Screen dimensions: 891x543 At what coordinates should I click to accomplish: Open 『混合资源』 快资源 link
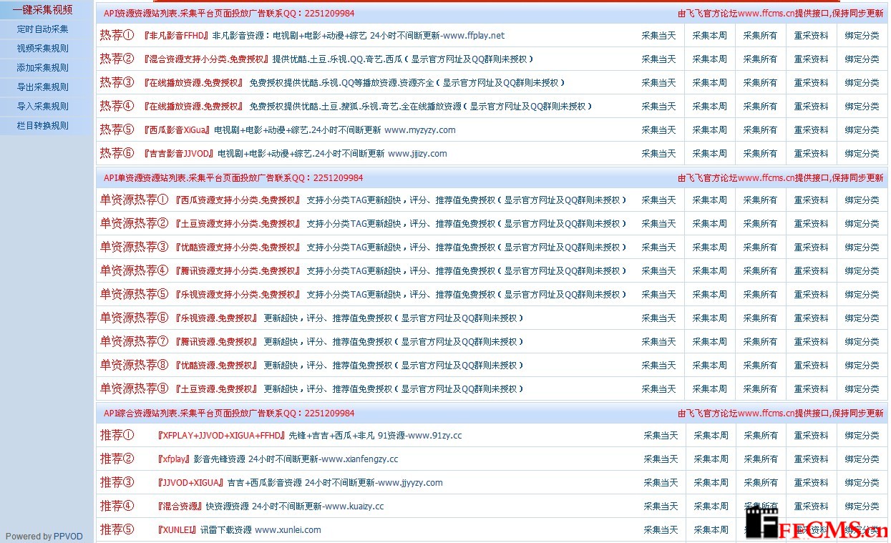[x=180, y=507]
